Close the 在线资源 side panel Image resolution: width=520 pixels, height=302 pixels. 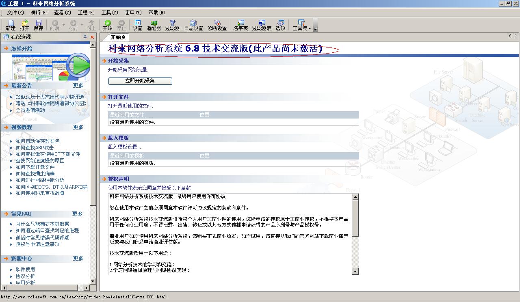coord(92,37)
